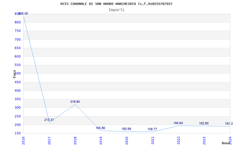Click the x-axis year label 2021
This screenshot has width=233, height=146.
click(x=153, y=141)
